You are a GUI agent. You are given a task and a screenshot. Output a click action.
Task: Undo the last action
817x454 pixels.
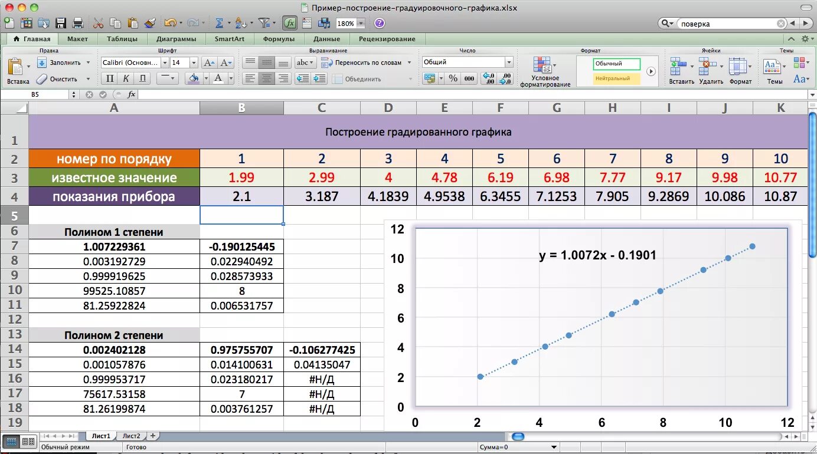170,23
